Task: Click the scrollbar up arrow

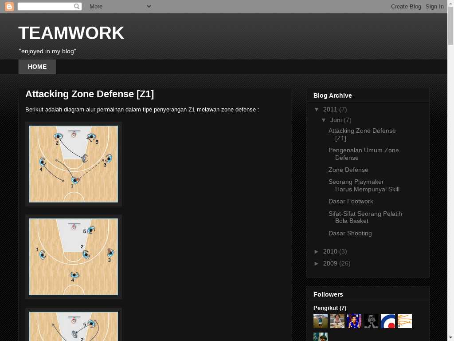Action: 450,3
